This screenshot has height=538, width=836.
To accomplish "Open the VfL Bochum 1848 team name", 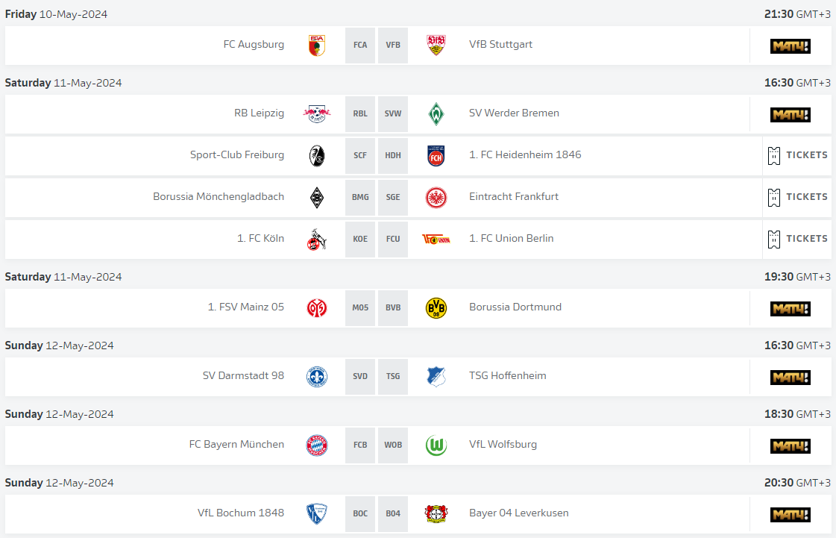I will point(241,513).
